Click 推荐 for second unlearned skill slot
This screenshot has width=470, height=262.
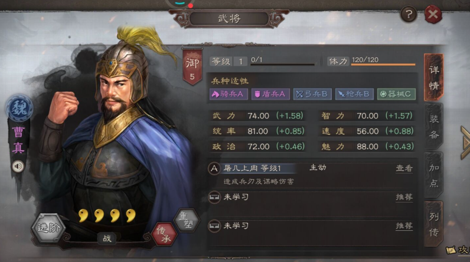pos(404,226)
